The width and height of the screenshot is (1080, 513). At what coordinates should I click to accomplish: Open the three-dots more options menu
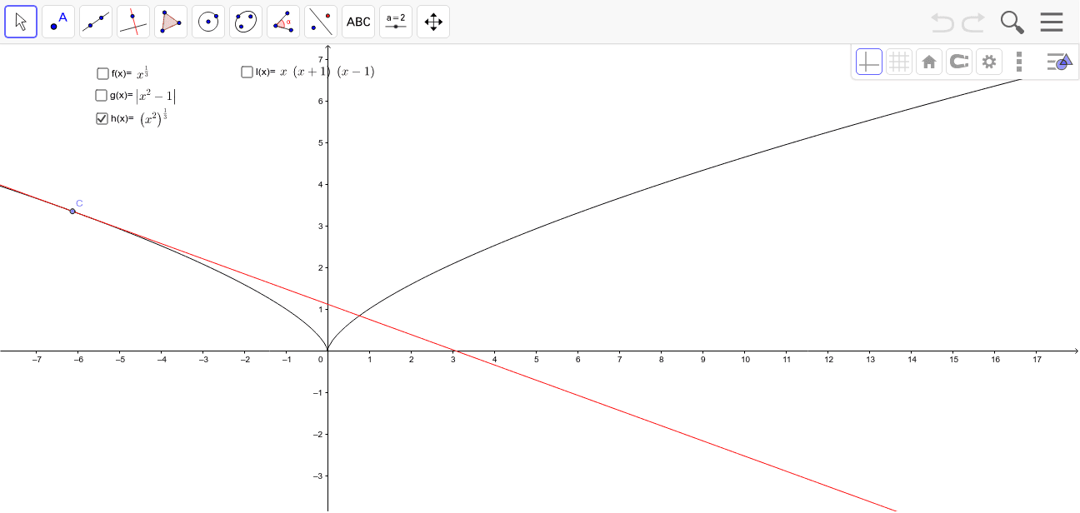pyautogui.click(x=1019, y=62)
